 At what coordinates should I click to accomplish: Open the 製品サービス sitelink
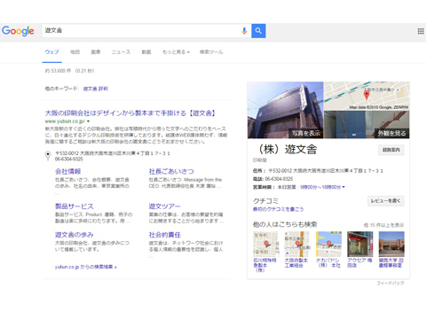75,206
